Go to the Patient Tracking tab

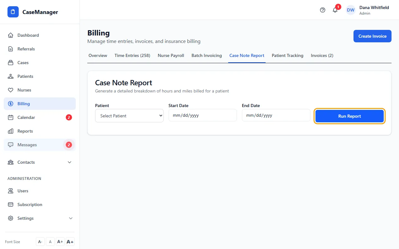click(x=287, y=55)
